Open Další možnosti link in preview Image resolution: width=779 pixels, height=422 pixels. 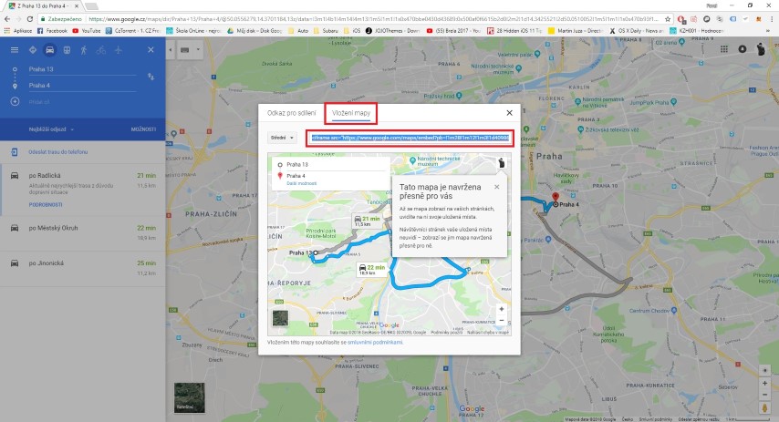301,184
